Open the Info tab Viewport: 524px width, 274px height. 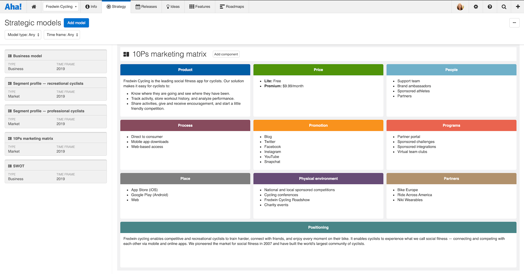coord(91,7)
